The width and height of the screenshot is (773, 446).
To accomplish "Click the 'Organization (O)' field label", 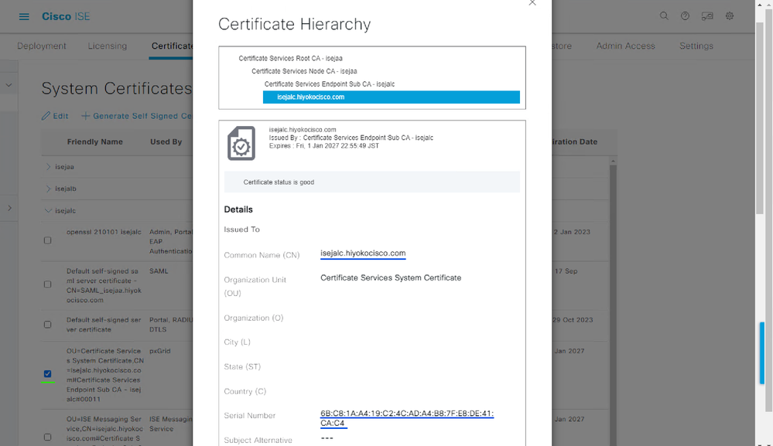I will click(x=253, y=318).
